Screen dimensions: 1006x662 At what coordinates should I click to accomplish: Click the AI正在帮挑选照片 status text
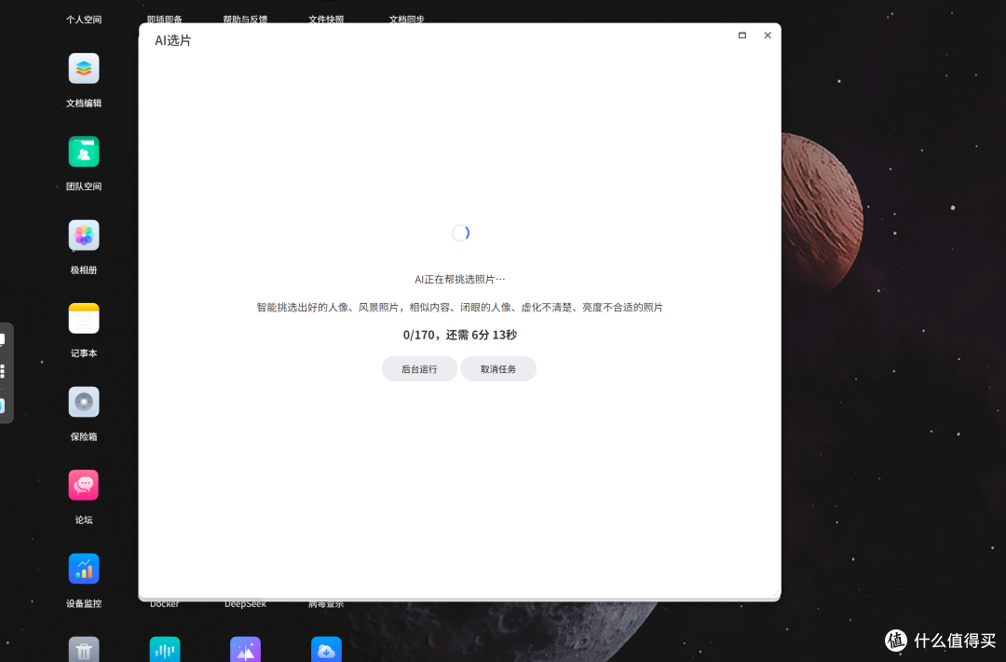click(x=460, y=280)
